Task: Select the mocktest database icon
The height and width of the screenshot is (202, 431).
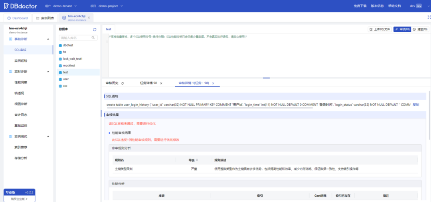Action: click(61, 66)
